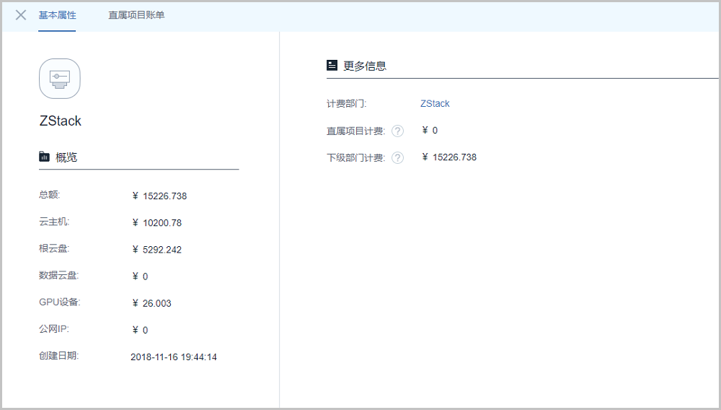The height and width of the screenshot is (410, 721).
Task: Click the 更多信息 section icon
Action: [332, 65]
